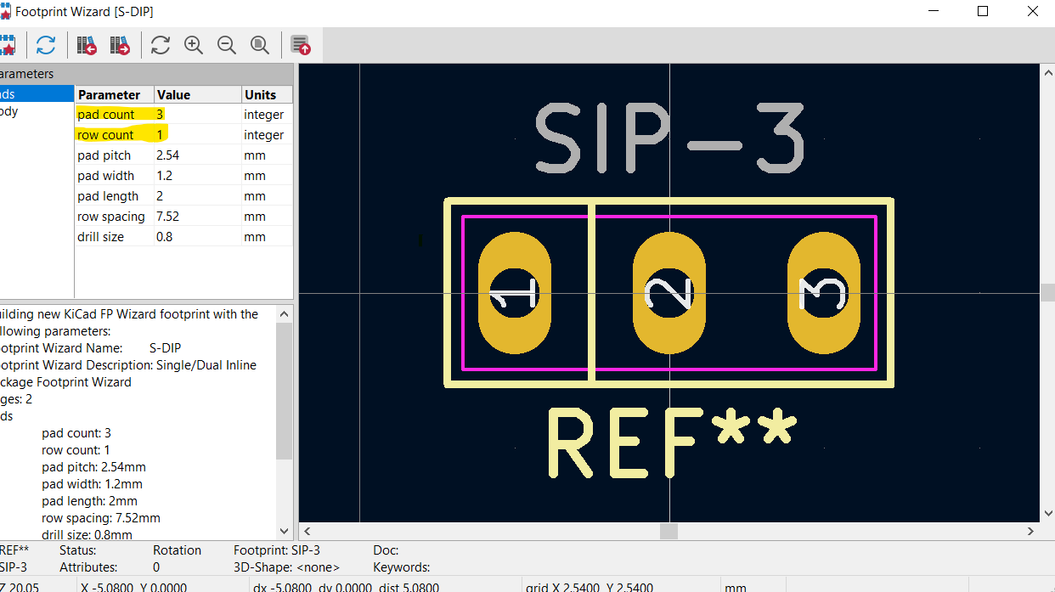1055x592 pixels.
Task: Select the 'drill size' parameter label
Action: click(100, 237)
